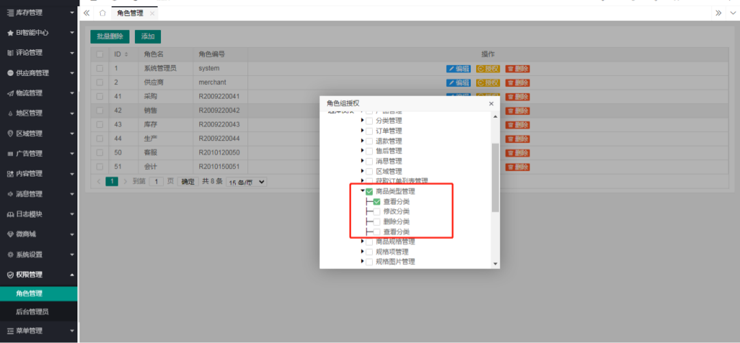The image size is (740, 343).
Task: Open the 15 条/页 page size dropdown
Action: [x=247, y=182]
